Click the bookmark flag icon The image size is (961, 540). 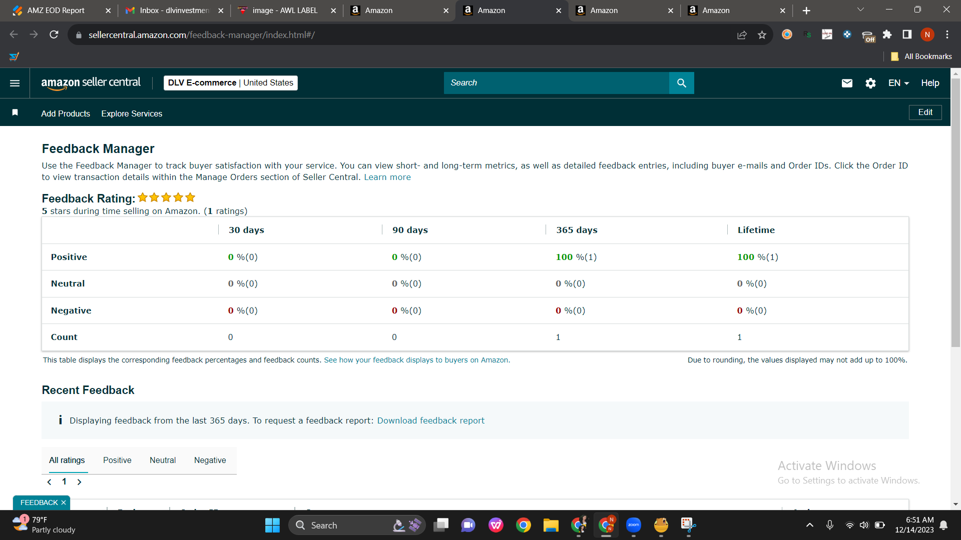15,112
